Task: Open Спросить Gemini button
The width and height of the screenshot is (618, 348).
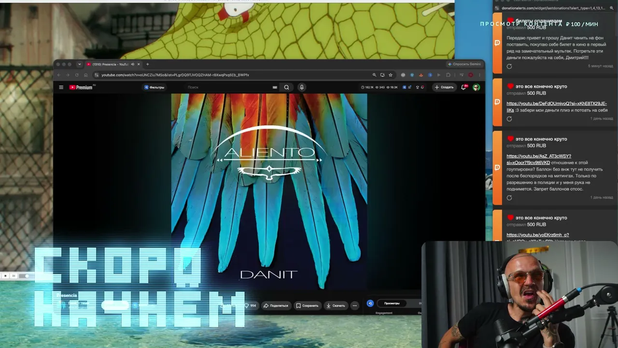Action: click(464, 64)
